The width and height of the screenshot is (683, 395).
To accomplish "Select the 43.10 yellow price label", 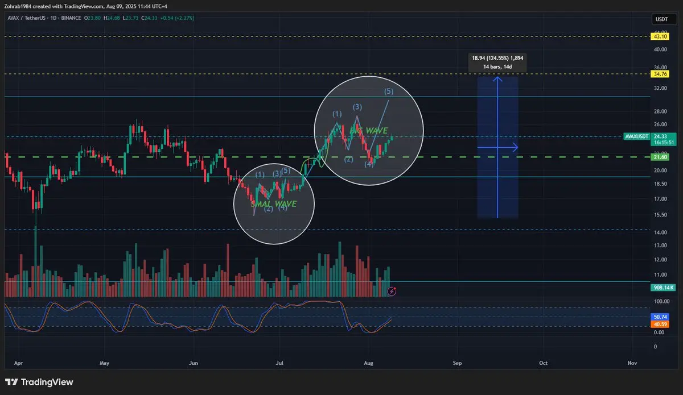I will pos(660,36).
